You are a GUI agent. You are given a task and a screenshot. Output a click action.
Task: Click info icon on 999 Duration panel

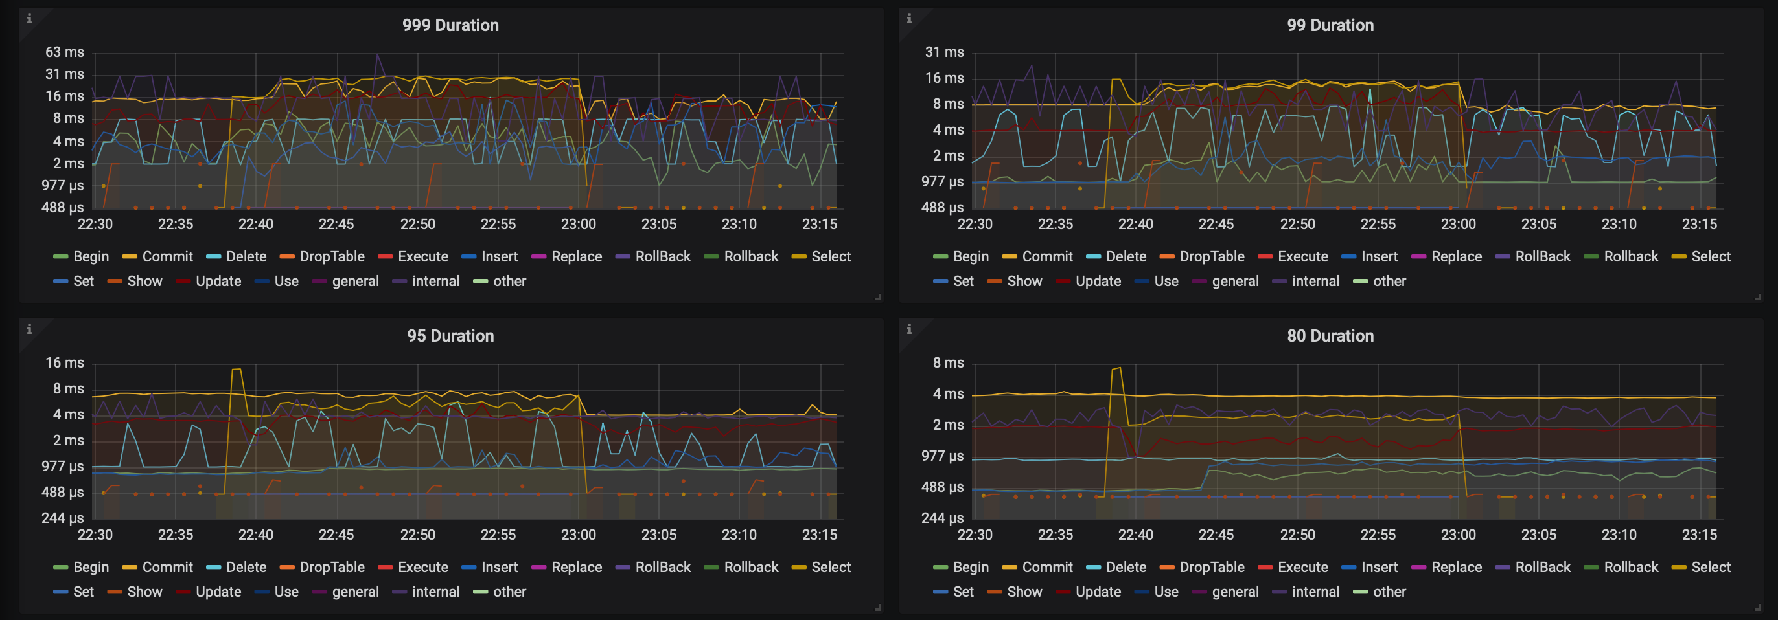click(x=29, y=19)
